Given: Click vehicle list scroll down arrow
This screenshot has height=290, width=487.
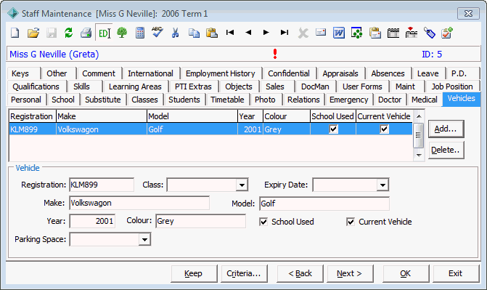Looking at the screenshot, I should 418,155.
